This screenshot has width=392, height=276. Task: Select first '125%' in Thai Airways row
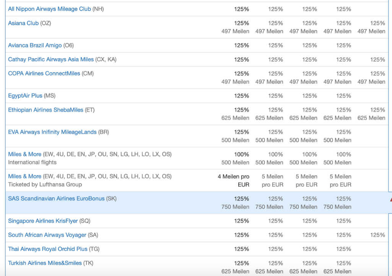point(241,249)
